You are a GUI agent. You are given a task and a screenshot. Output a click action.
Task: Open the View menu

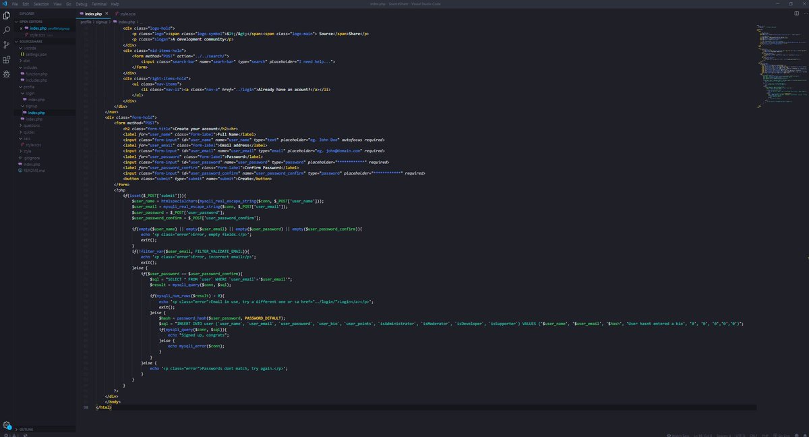[57, 4]
